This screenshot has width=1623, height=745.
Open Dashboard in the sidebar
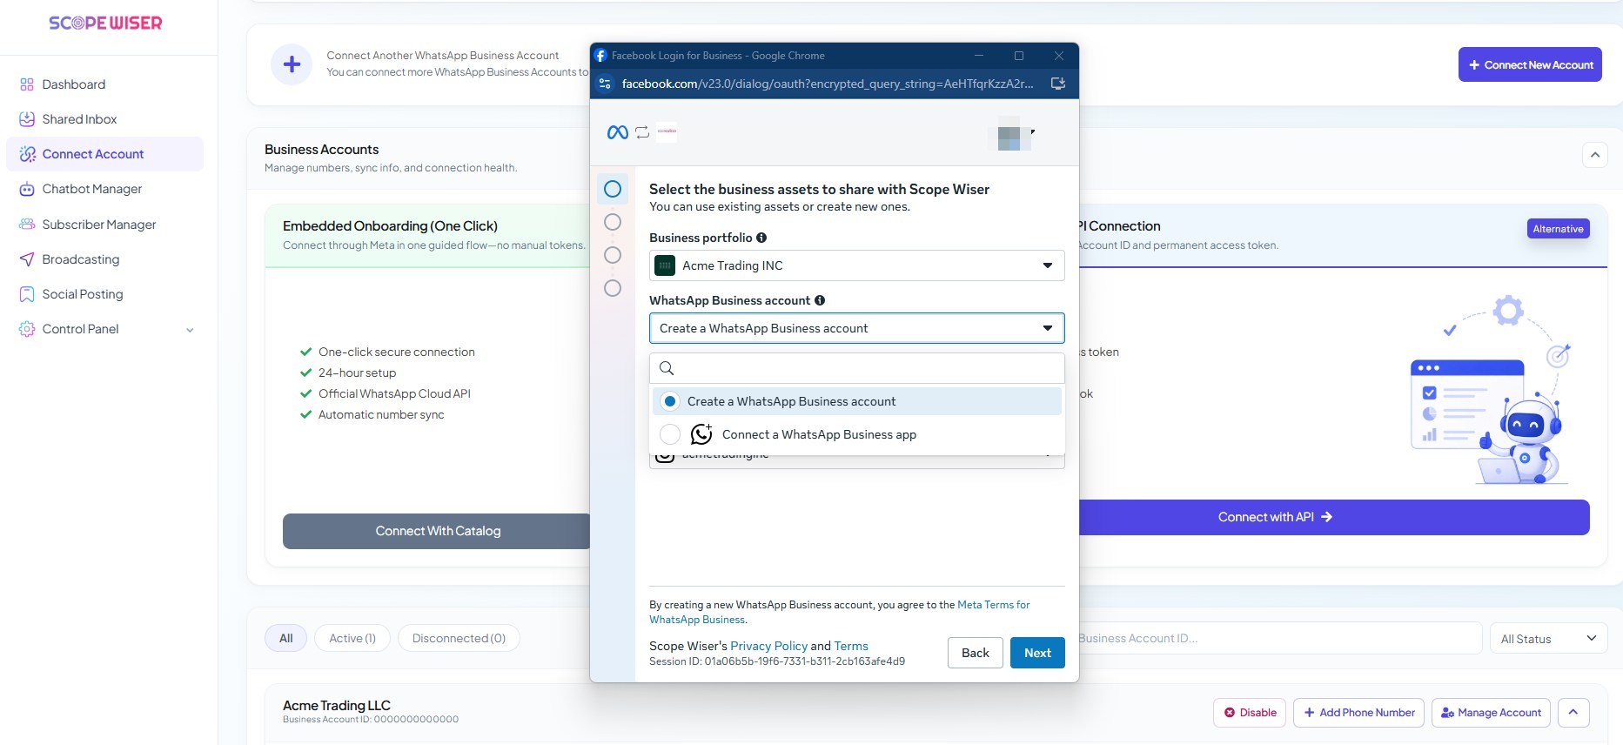(x=73, y=84)
